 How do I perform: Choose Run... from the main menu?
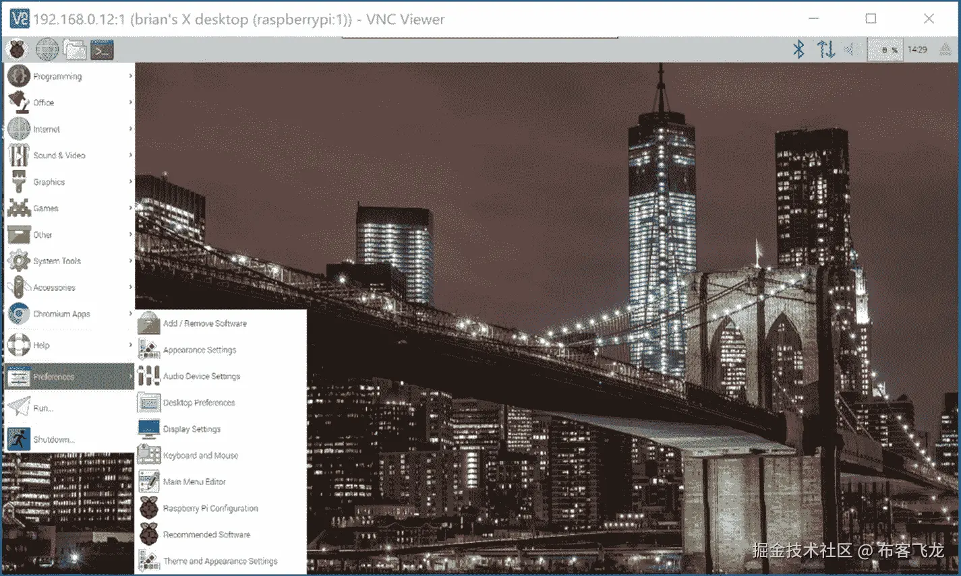tap(69, 408)
